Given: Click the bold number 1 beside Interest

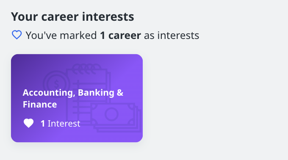Looking at the screenshot, I should tap(43, 124).
